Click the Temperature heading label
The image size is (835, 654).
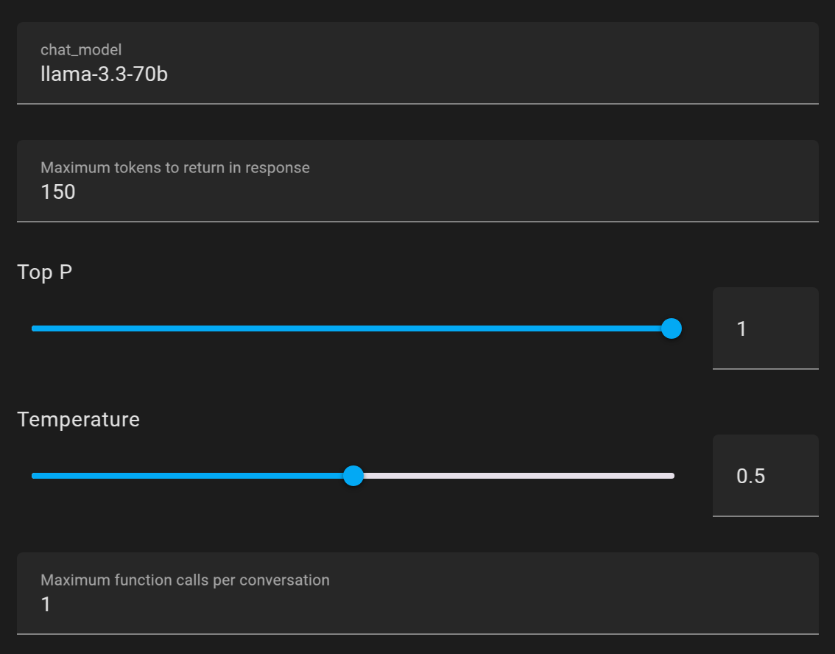(x=78, y=420)
